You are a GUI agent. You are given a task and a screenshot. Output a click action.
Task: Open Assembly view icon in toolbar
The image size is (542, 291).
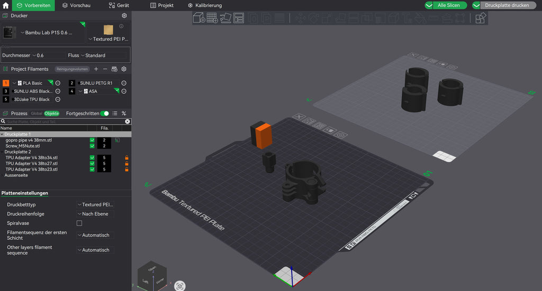tap(481, 18)
